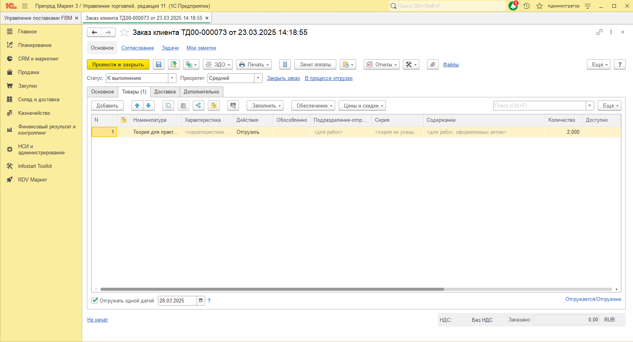Image resolution: width=633 pixels, height=342 pixels.
Task: Click the yellow package icon in the table toolbar
Action: coord(214,106)
